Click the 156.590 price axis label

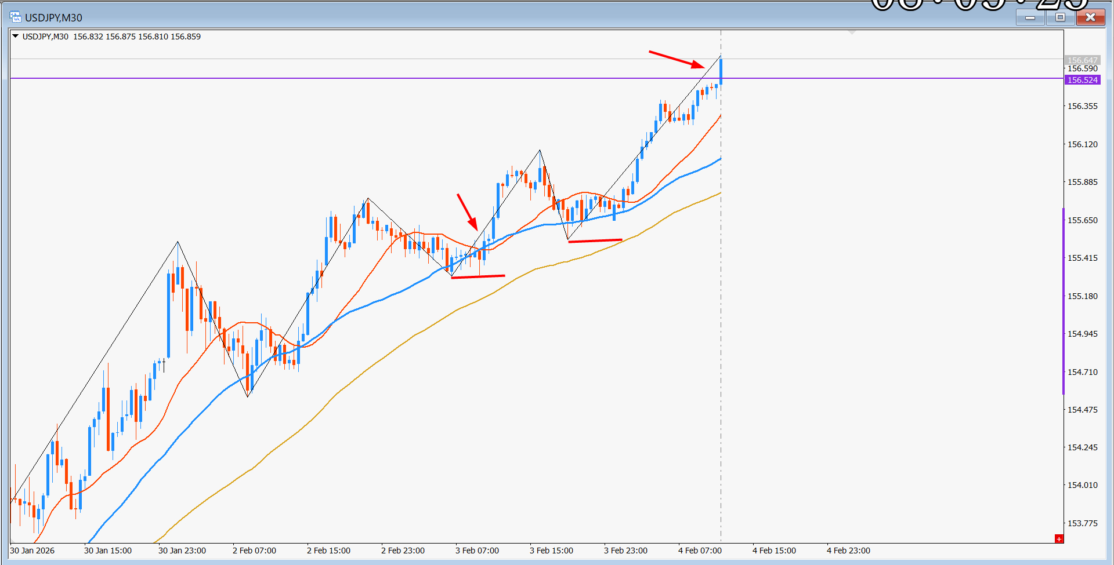[x=1083, y=68]
